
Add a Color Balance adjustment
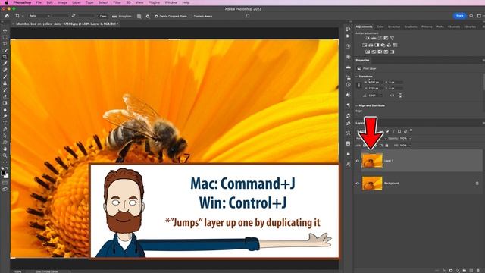click(371, 45)
